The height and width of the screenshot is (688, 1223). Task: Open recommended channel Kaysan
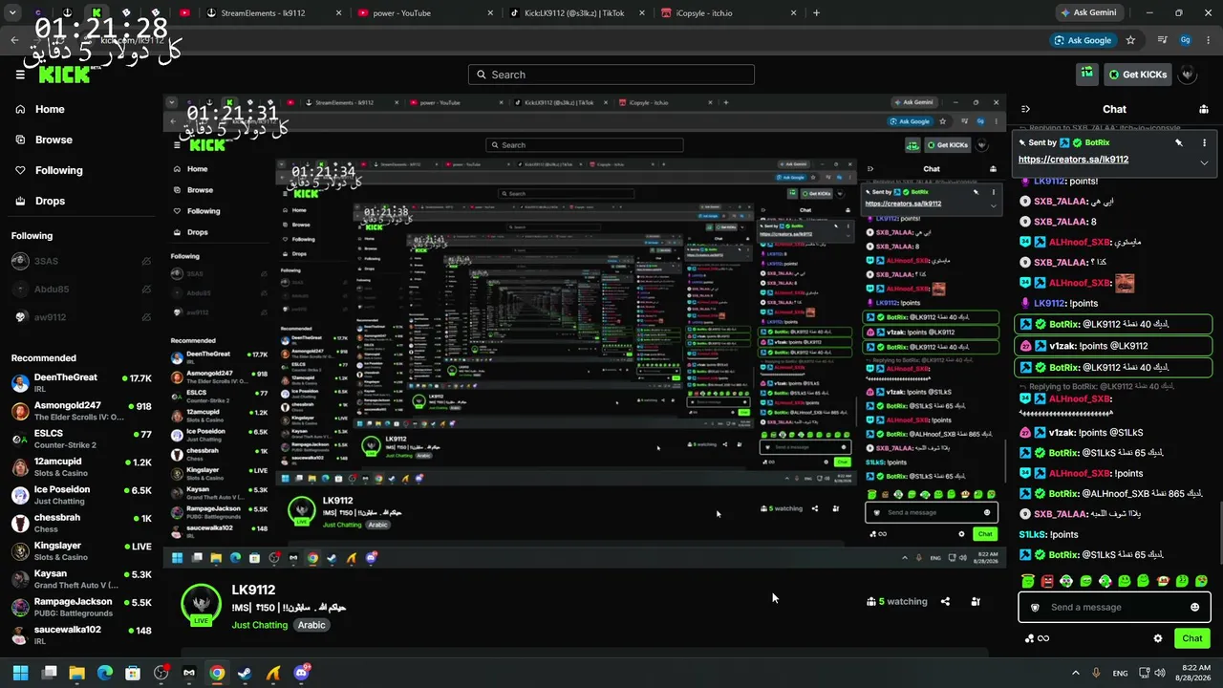coord(81,579)
